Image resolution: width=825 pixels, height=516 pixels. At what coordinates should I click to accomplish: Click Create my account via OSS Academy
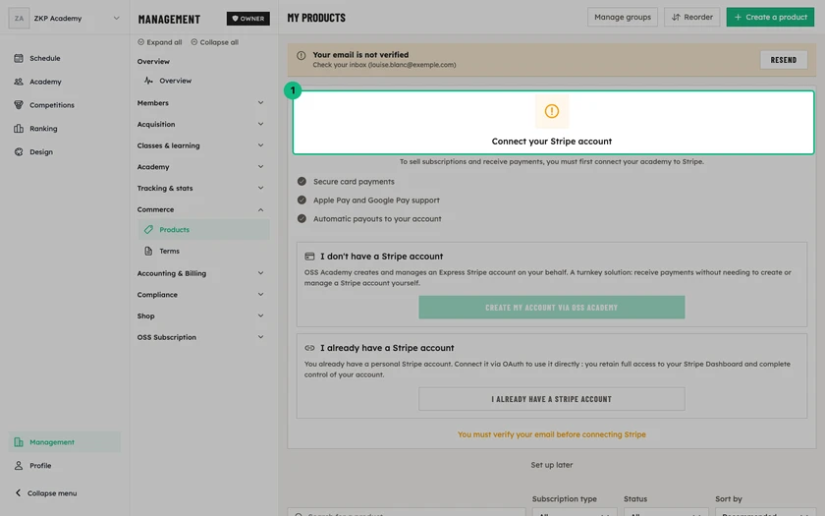(551, 308)
